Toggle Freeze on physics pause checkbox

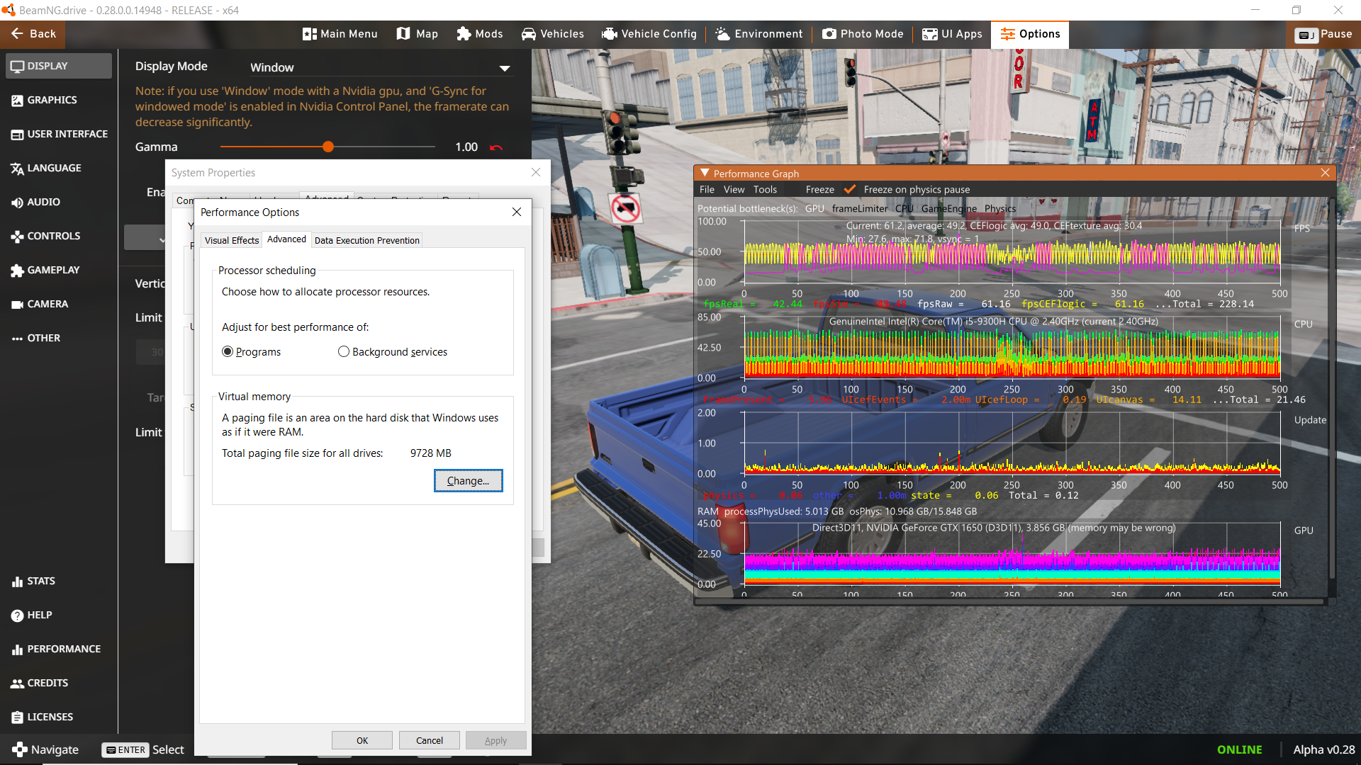tap(849, 189)
